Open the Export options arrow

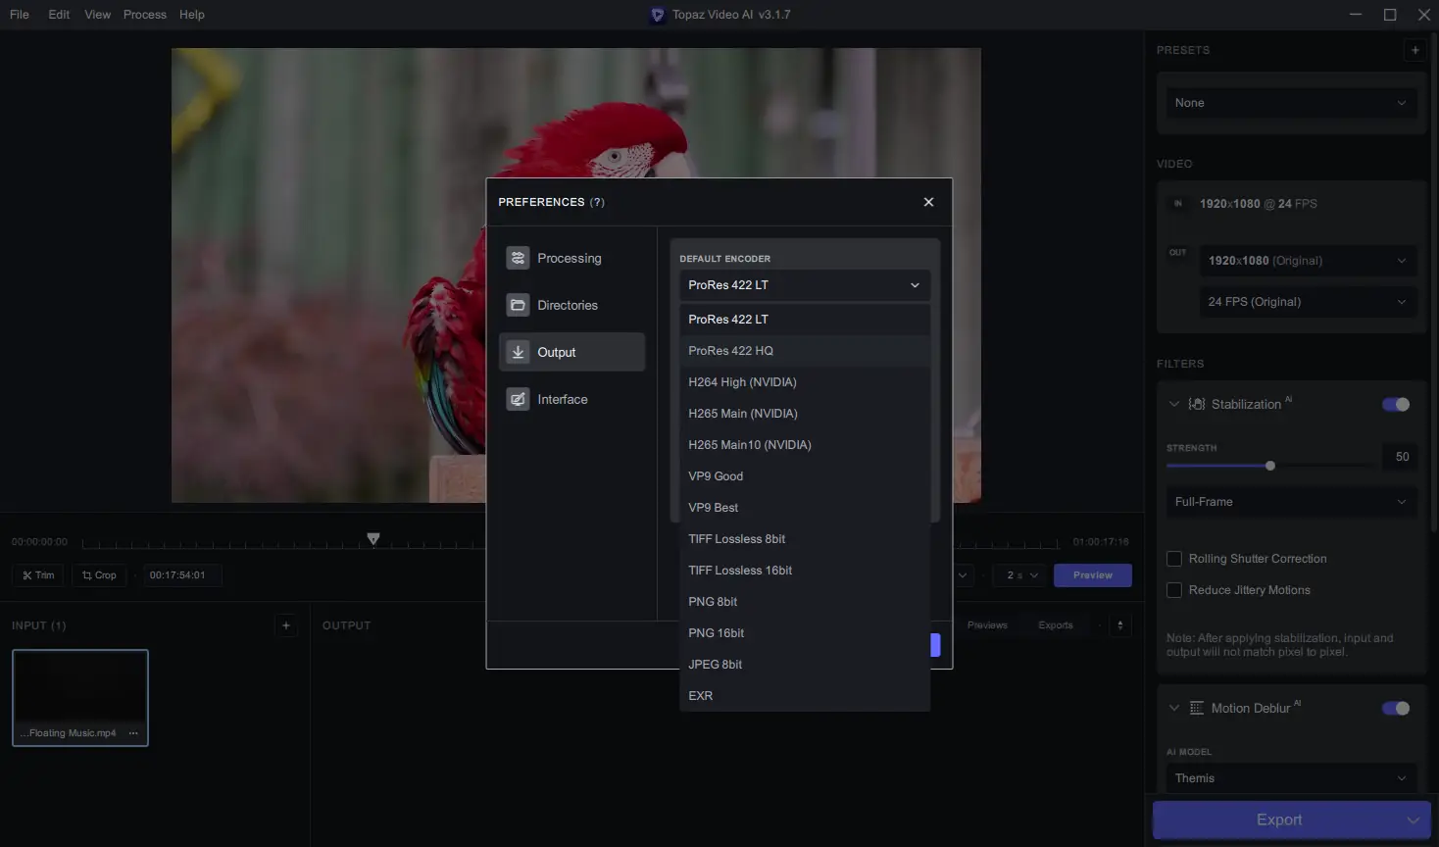coord(1414,820)
